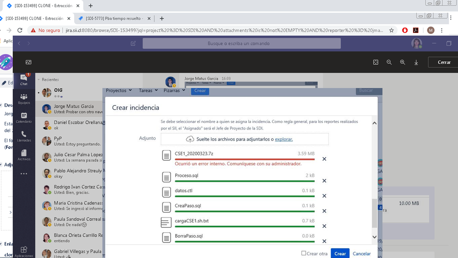
Task: Click the Teams user profile picture
Action: (x=417, y=43)
